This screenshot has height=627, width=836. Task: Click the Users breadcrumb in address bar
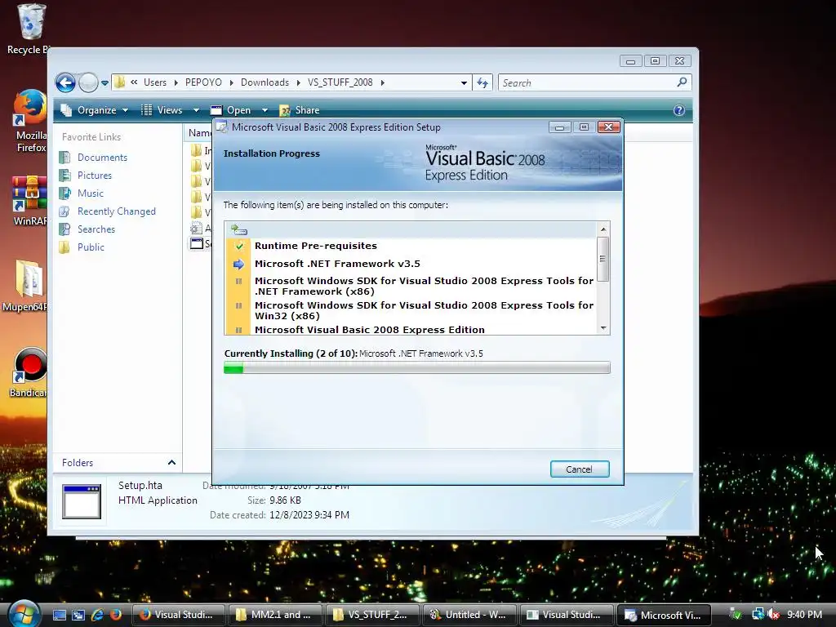154,82
